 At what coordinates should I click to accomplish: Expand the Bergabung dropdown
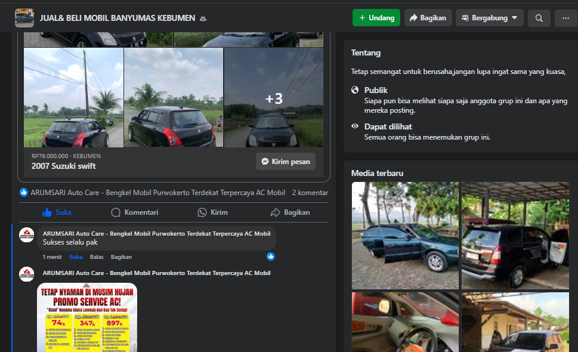point(490,18)
